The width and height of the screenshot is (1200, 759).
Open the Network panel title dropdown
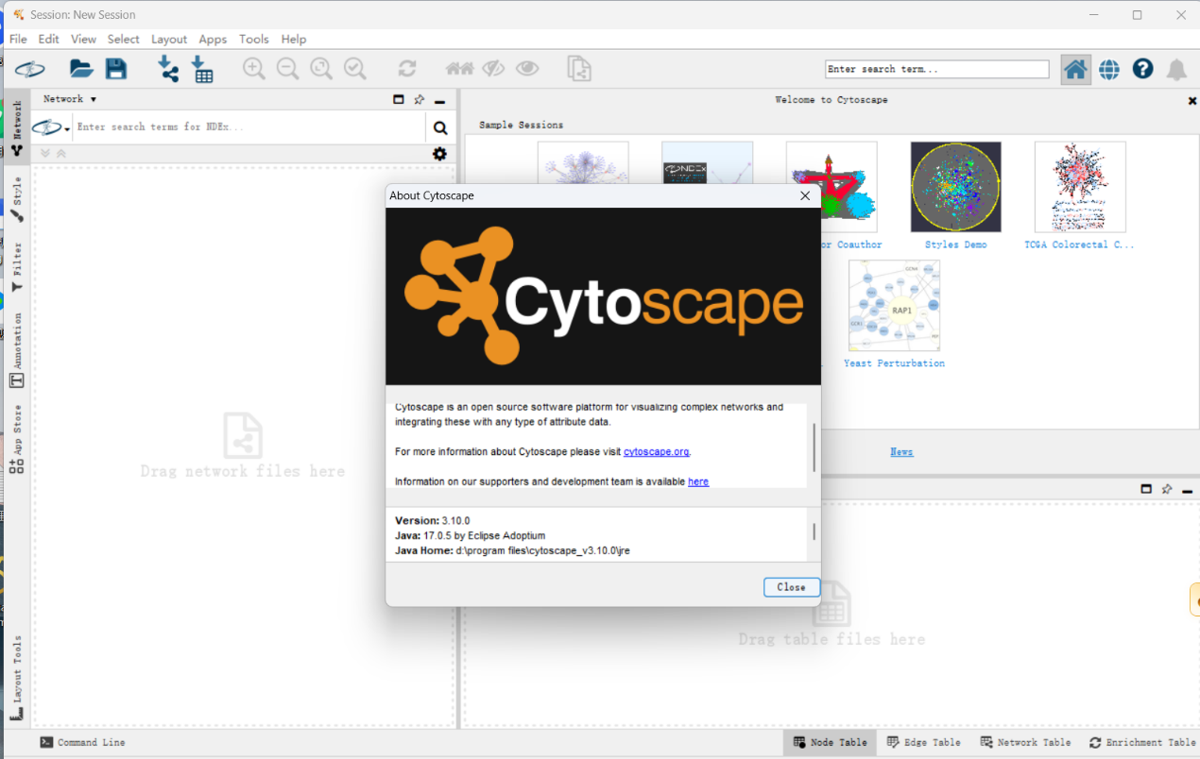point(70,99)
